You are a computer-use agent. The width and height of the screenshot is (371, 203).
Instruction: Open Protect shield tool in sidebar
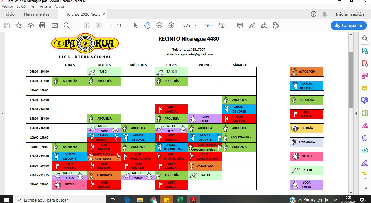[364, 138]
